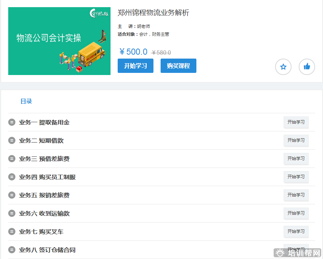Start learning 业务六 收到运输款
Viewport: 323px width, 259px height.
296,213
